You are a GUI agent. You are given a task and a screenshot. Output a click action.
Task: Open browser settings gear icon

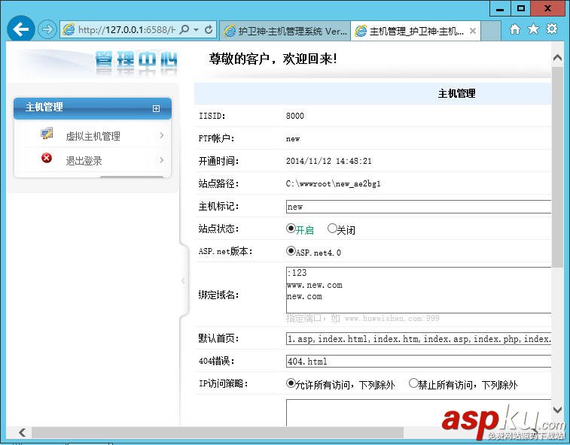pos(552,29)
